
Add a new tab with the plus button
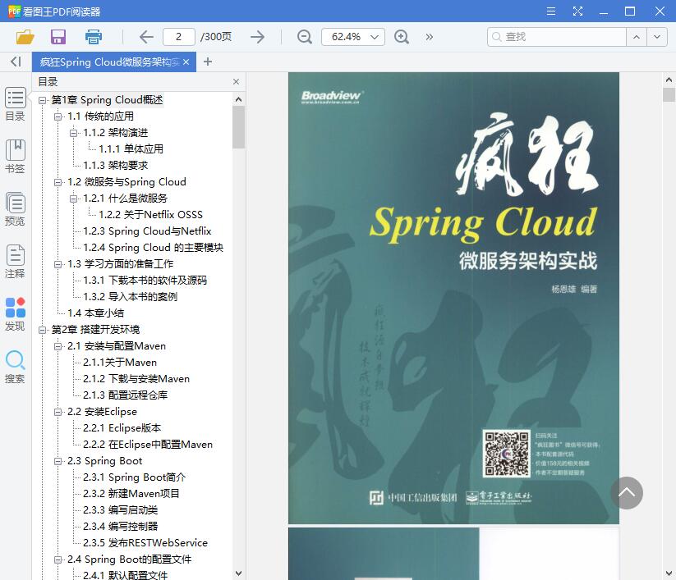click(x=207, y=62)
